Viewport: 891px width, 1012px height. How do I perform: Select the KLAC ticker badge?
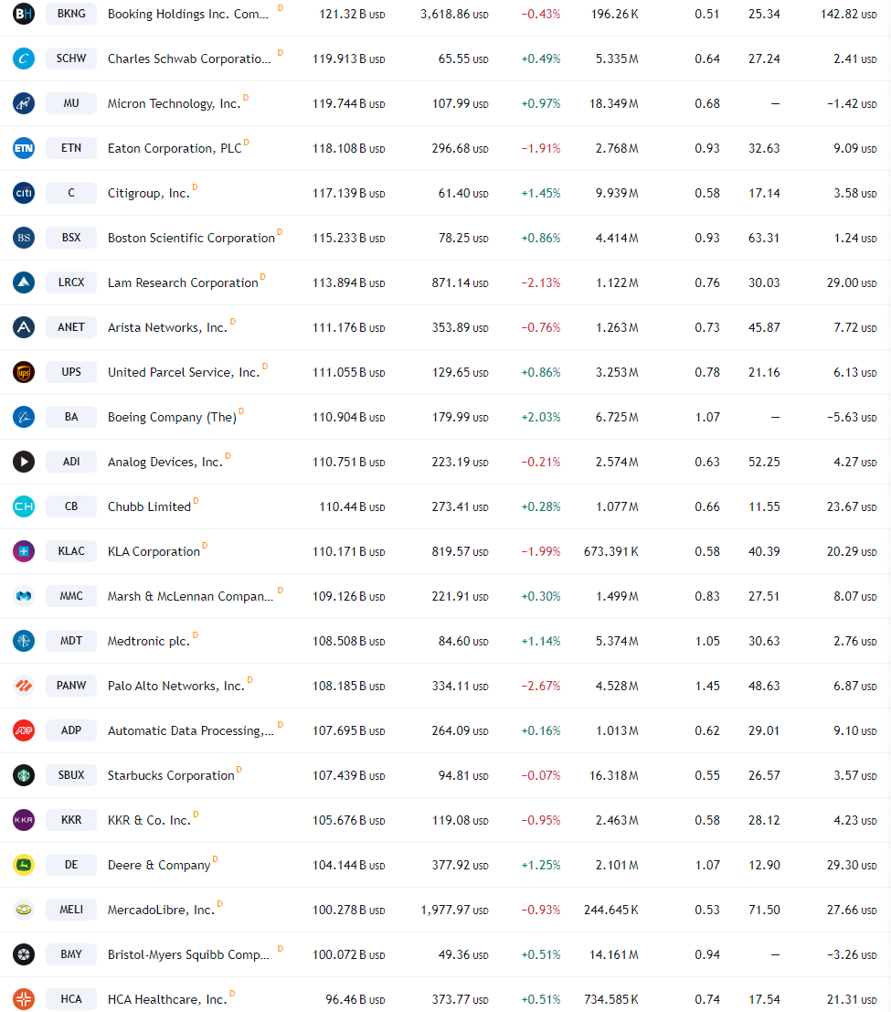tap(71, 551)
